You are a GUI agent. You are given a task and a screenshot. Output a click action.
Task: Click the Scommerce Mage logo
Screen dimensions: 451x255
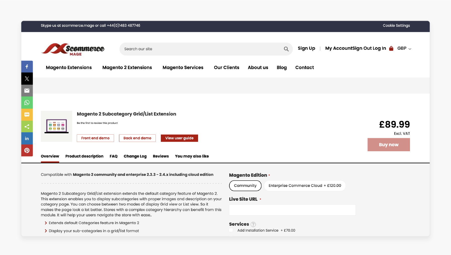pyautogui.click(x=73, y=49)
